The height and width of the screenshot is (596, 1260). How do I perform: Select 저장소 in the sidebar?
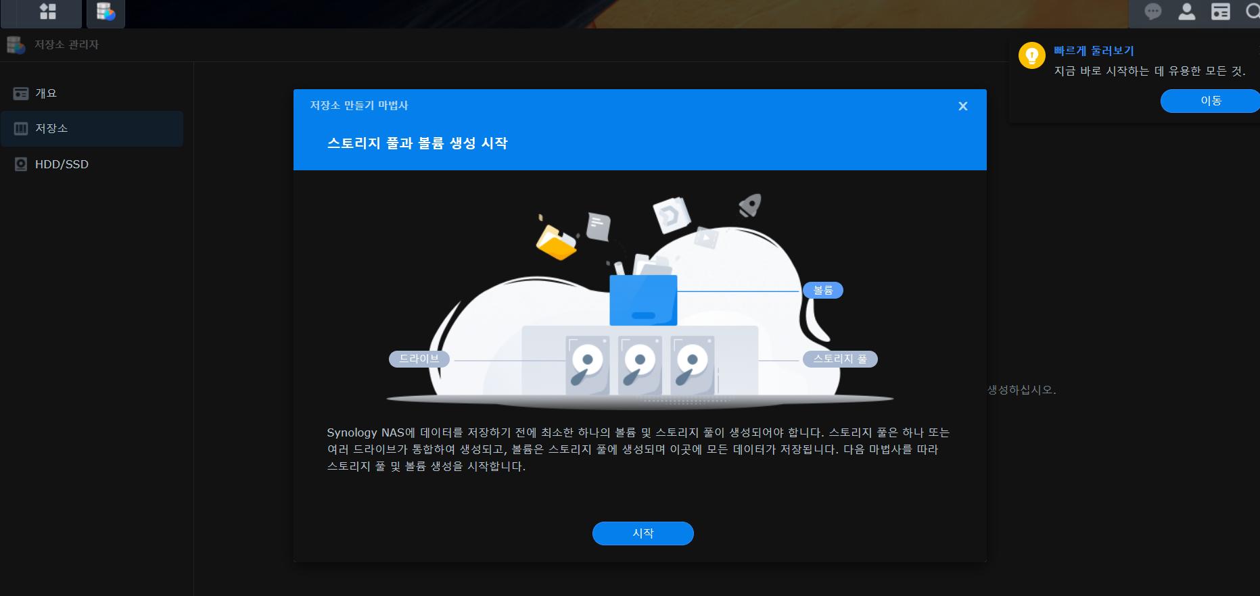pos(51,128)
